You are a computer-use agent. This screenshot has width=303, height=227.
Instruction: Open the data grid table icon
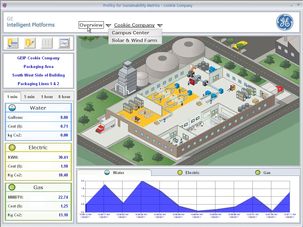coord(47,43)
